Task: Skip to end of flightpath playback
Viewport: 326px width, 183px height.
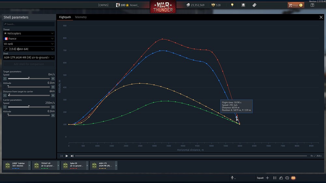Action: coord(72,156)
